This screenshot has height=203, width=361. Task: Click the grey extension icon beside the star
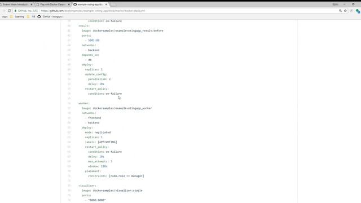(x=351, y=11)
